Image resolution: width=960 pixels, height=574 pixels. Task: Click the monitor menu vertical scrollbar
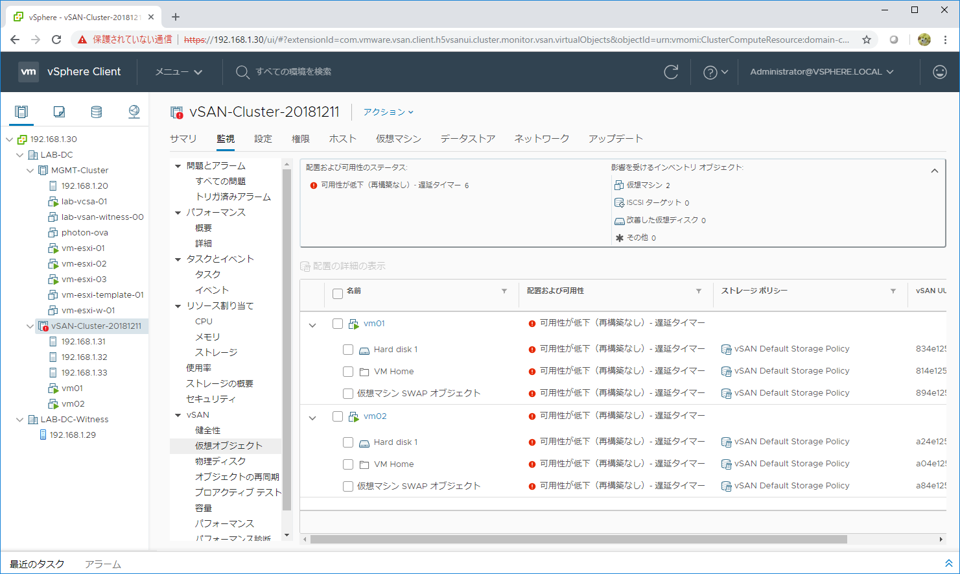coord(287,340)
